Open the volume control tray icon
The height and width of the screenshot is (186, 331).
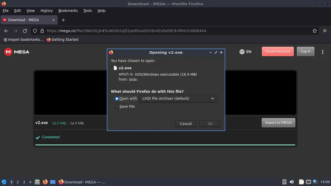292,182
